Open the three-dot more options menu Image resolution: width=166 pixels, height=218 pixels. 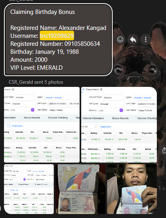(x=146, y=39)
